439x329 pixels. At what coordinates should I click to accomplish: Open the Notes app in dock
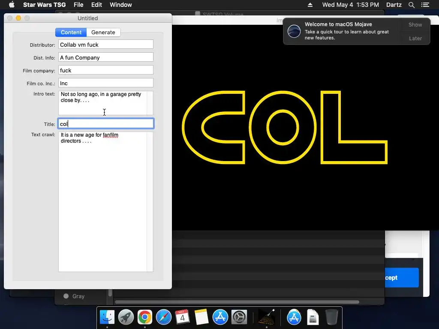pyautogui.click(x=201, y=317)
